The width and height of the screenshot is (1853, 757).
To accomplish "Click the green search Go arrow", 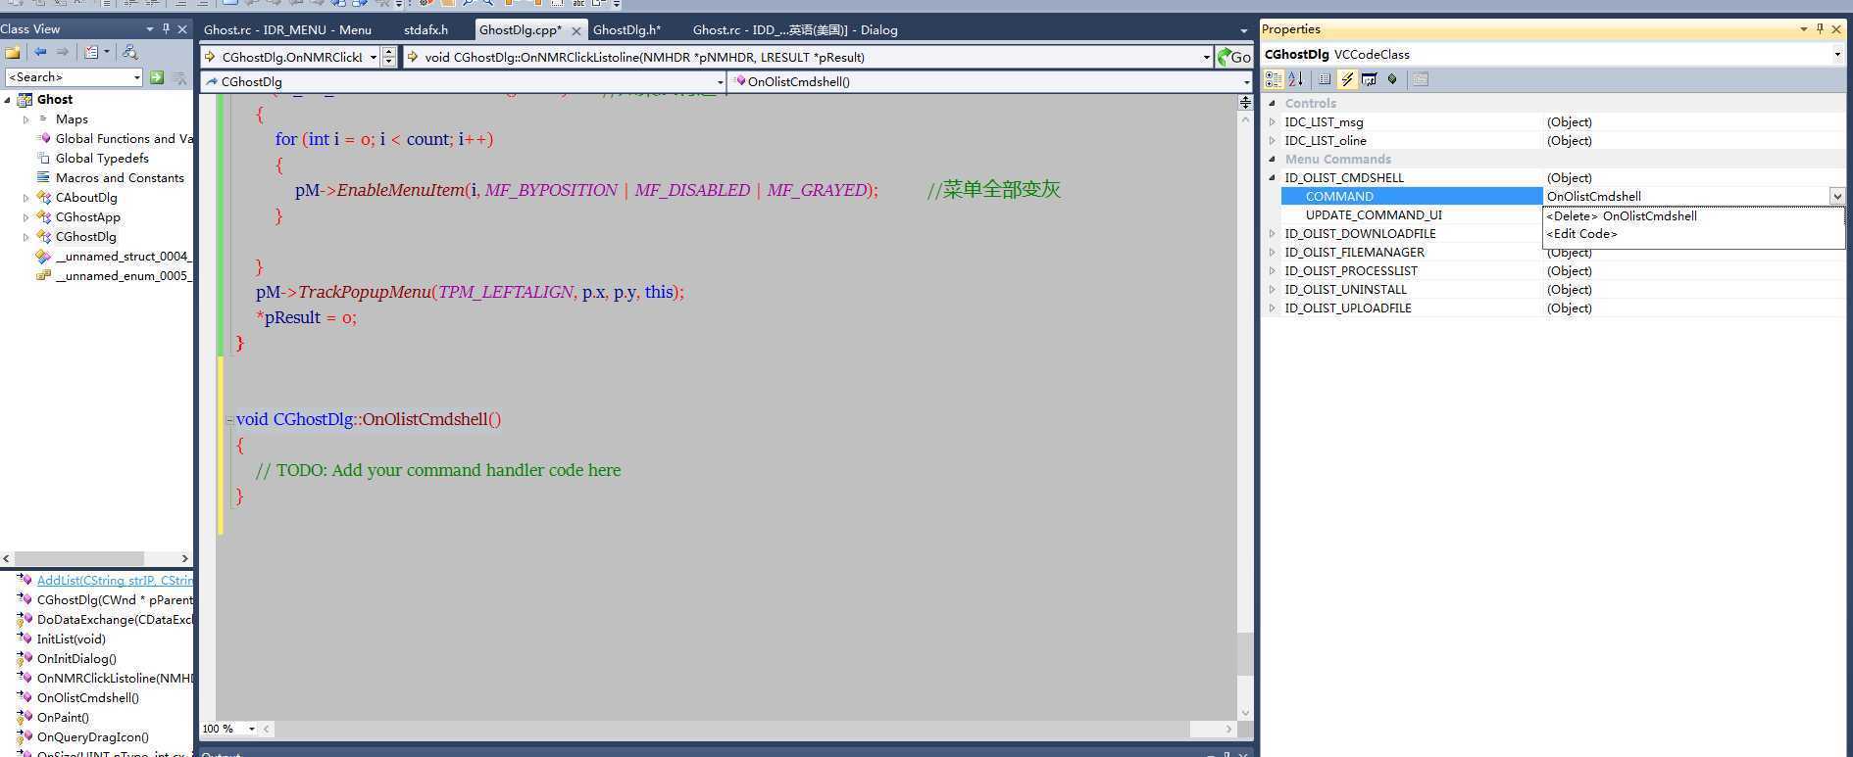I will point(157,77).
